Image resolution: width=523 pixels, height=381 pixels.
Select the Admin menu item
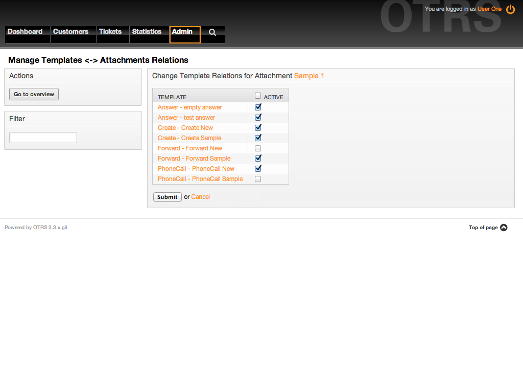point(182,32)
